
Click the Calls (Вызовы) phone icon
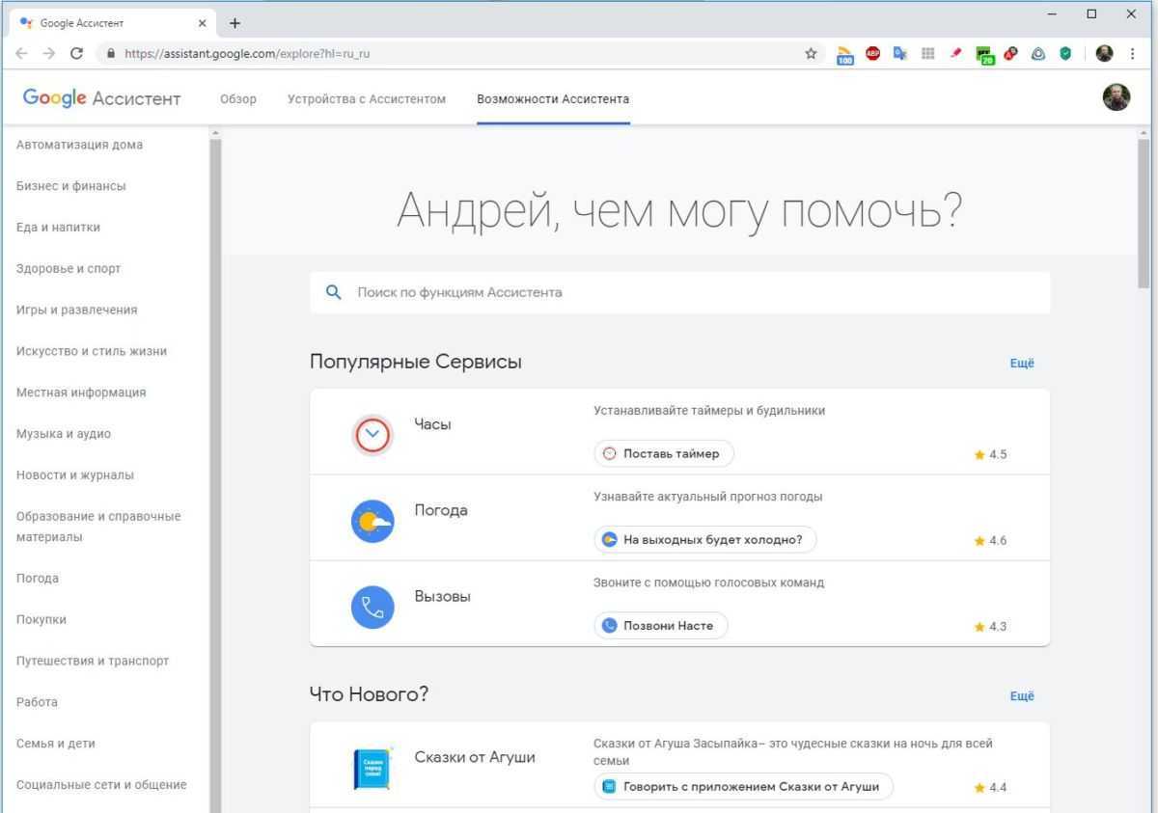coord(372,608)
